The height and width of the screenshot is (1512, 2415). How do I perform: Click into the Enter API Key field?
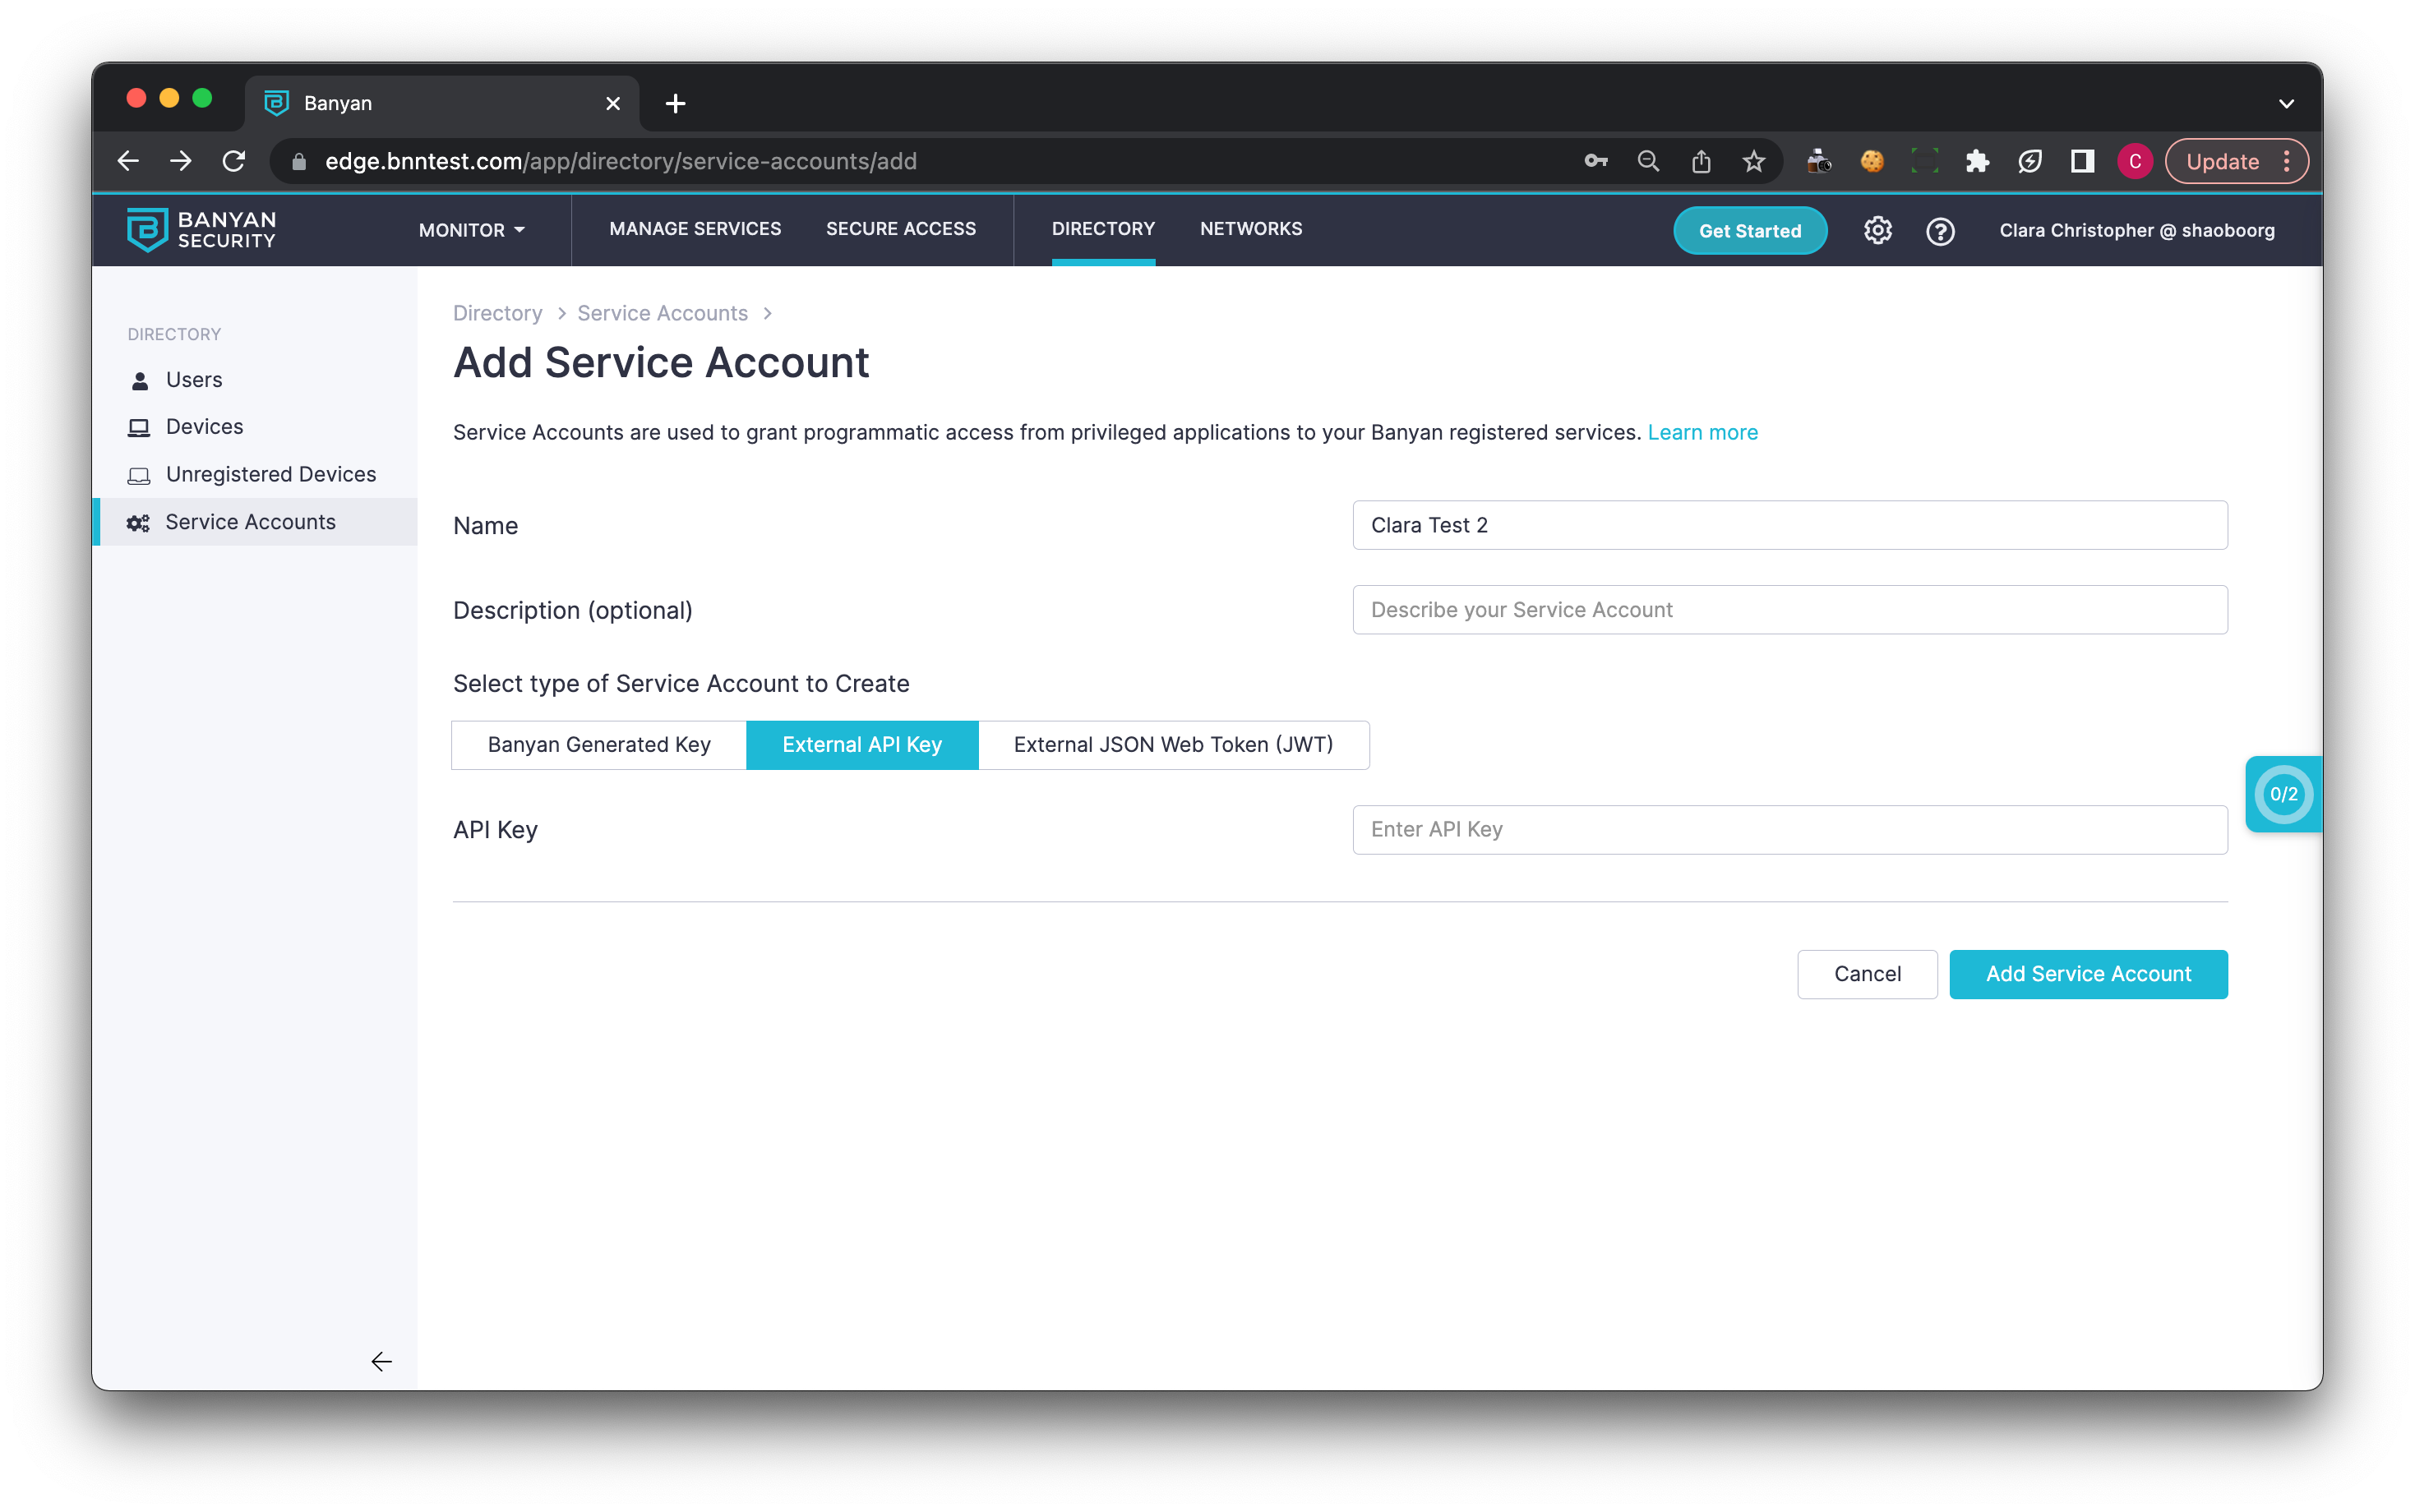(x=1789, y=830)
